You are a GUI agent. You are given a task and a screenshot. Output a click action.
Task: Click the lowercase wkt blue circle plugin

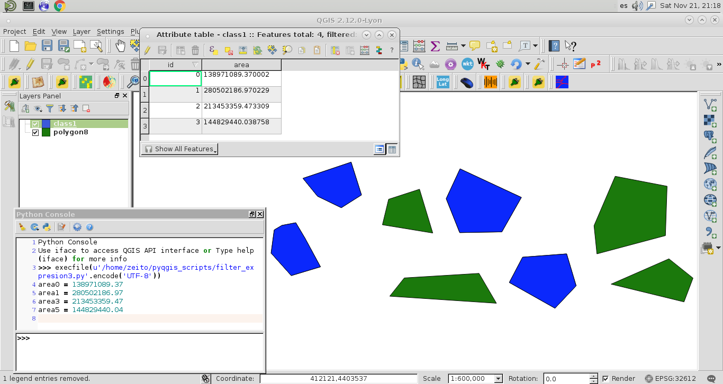tap(467, 64)
